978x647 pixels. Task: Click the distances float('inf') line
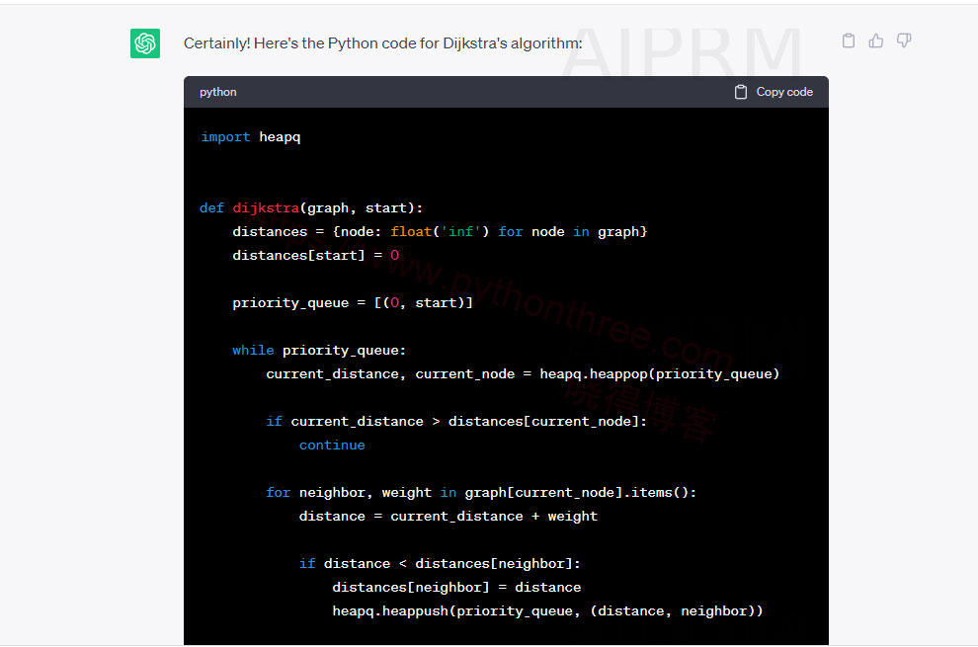(440, 231)
